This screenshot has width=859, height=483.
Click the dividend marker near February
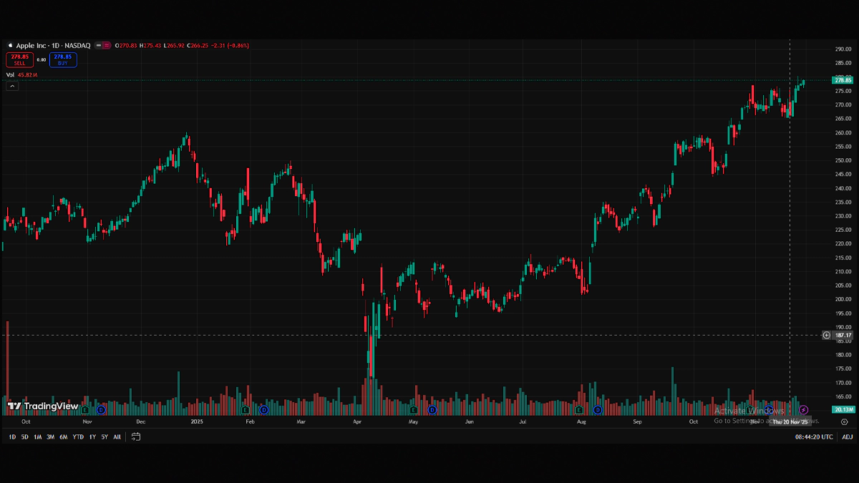(263, 410)
